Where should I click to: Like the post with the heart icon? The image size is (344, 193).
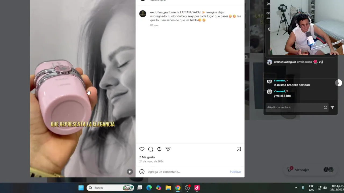coord(142,149)
